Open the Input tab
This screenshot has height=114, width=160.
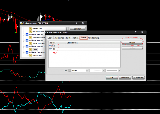tap(68, 38)
